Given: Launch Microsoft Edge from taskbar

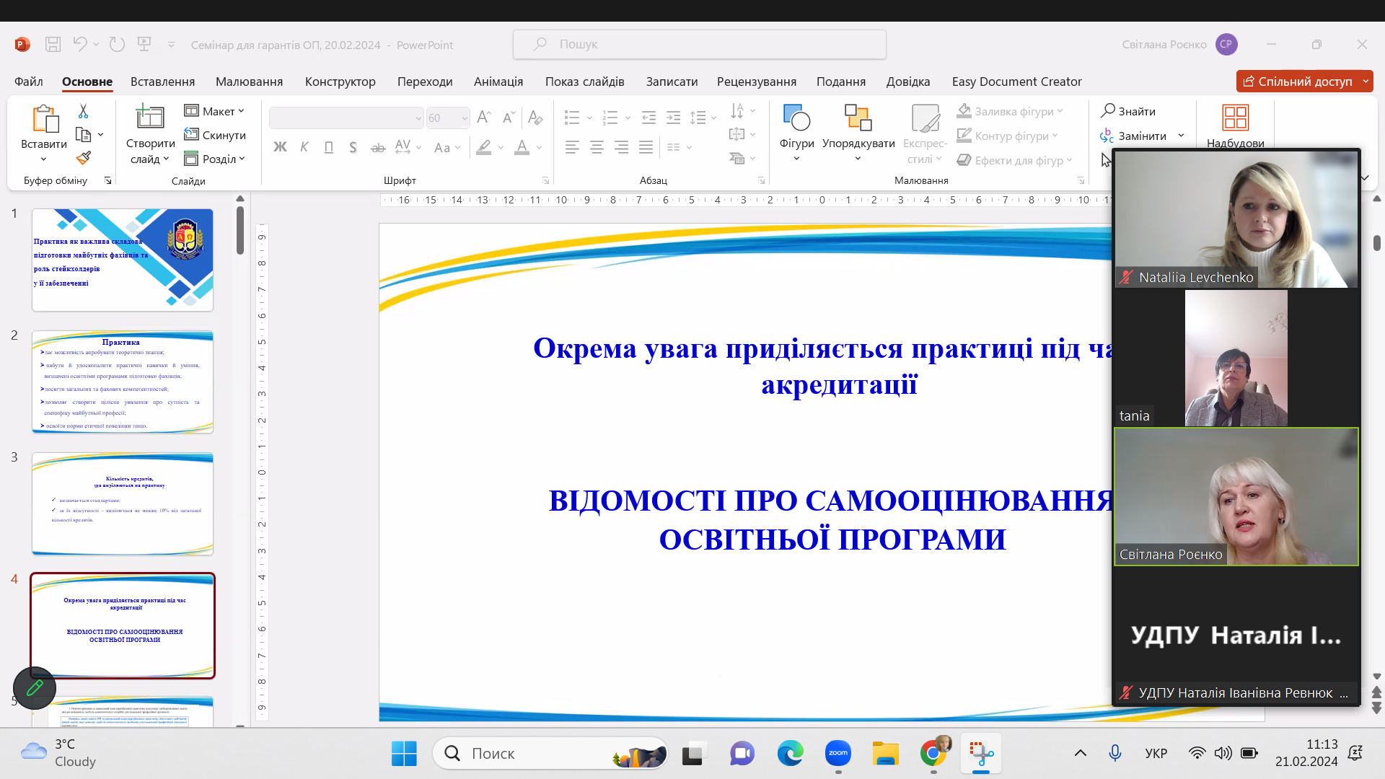Looking at the screenshot, I should (x=790, y=754).
